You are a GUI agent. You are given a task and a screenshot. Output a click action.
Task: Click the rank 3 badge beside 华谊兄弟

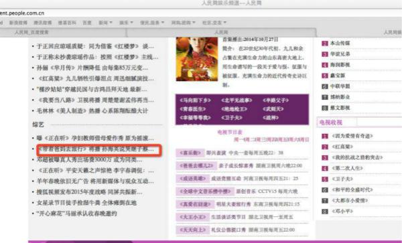tap(325, 54)
